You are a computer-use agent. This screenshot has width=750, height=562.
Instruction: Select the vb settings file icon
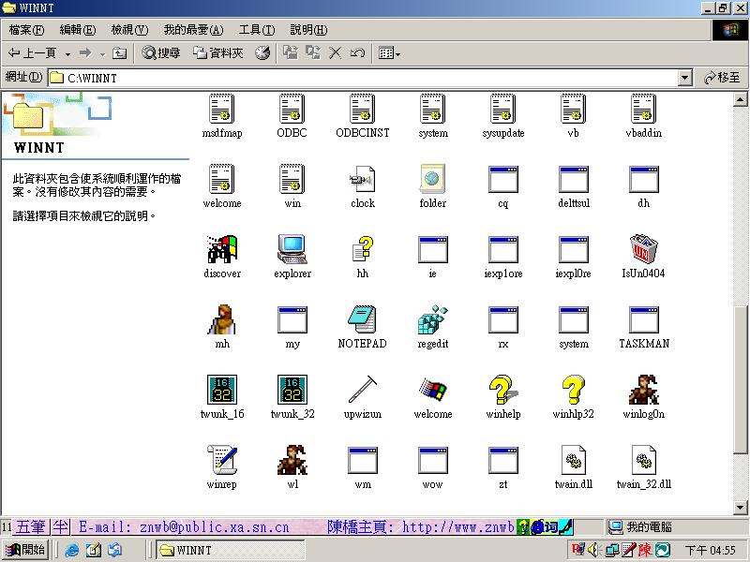[573, 109]
